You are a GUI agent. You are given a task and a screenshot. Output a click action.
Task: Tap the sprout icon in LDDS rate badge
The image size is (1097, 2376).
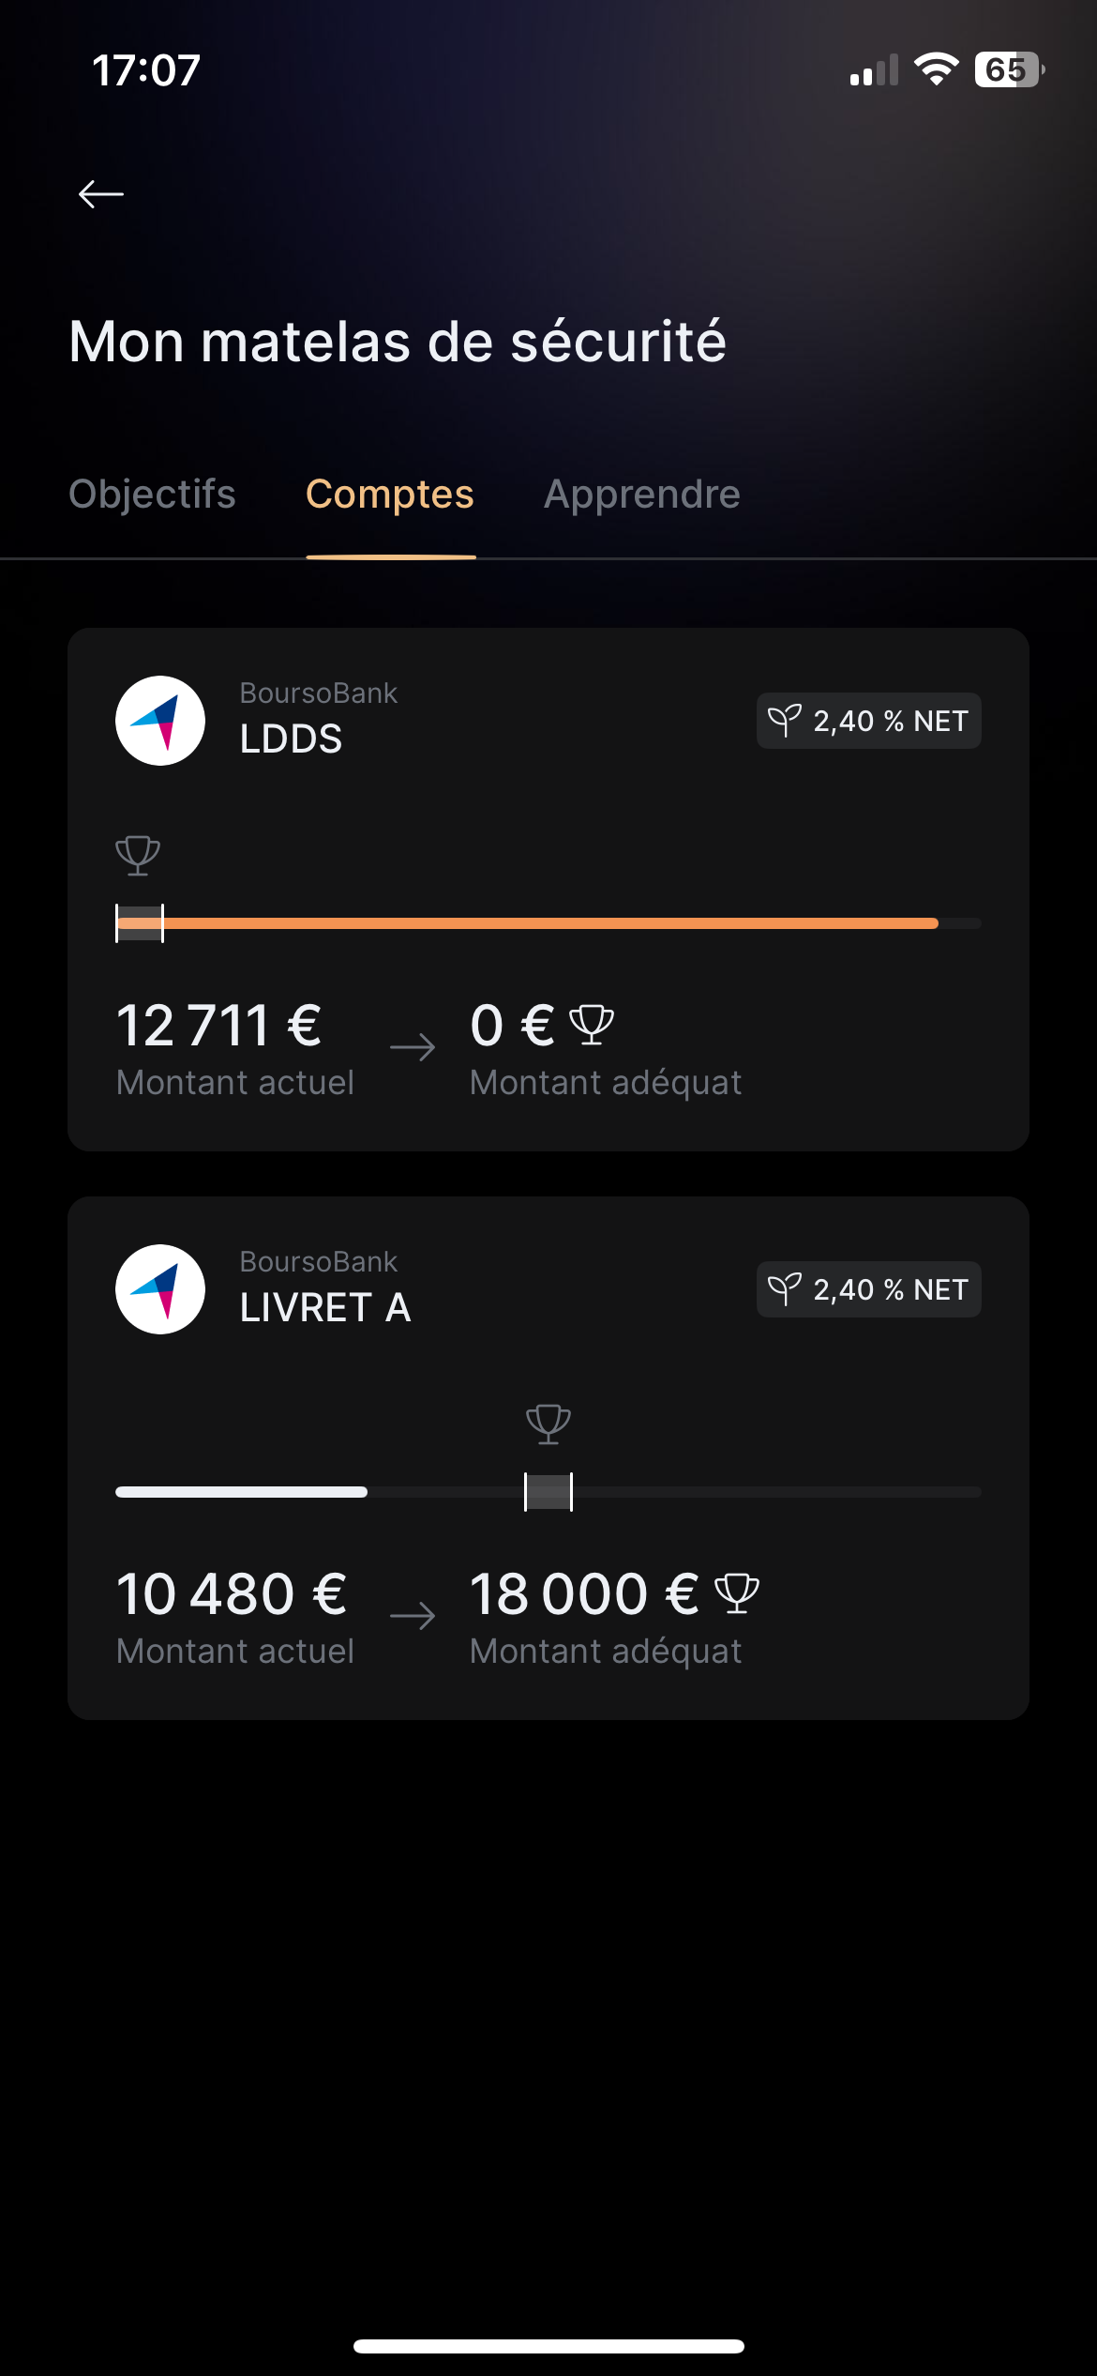785,721
